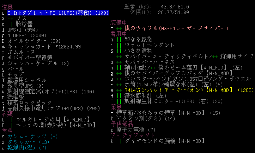Click the 衣類 category header
Viewport: 255px width, 153px height.
pyautogui.click(x=7, y=114)
